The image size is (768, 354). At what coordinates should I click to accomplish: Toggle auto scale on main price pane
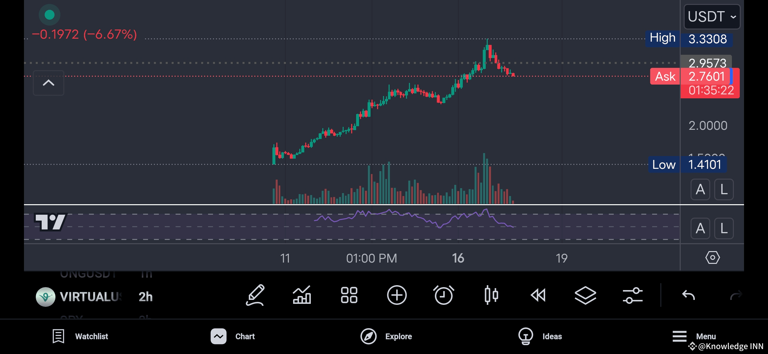700,189
